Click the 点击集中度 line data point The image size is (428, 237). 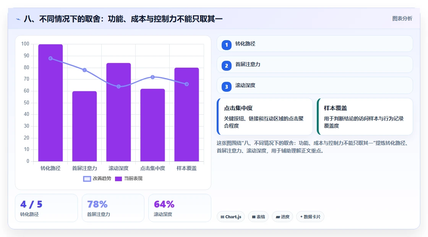pyautogui.click(x=152, y=77)
